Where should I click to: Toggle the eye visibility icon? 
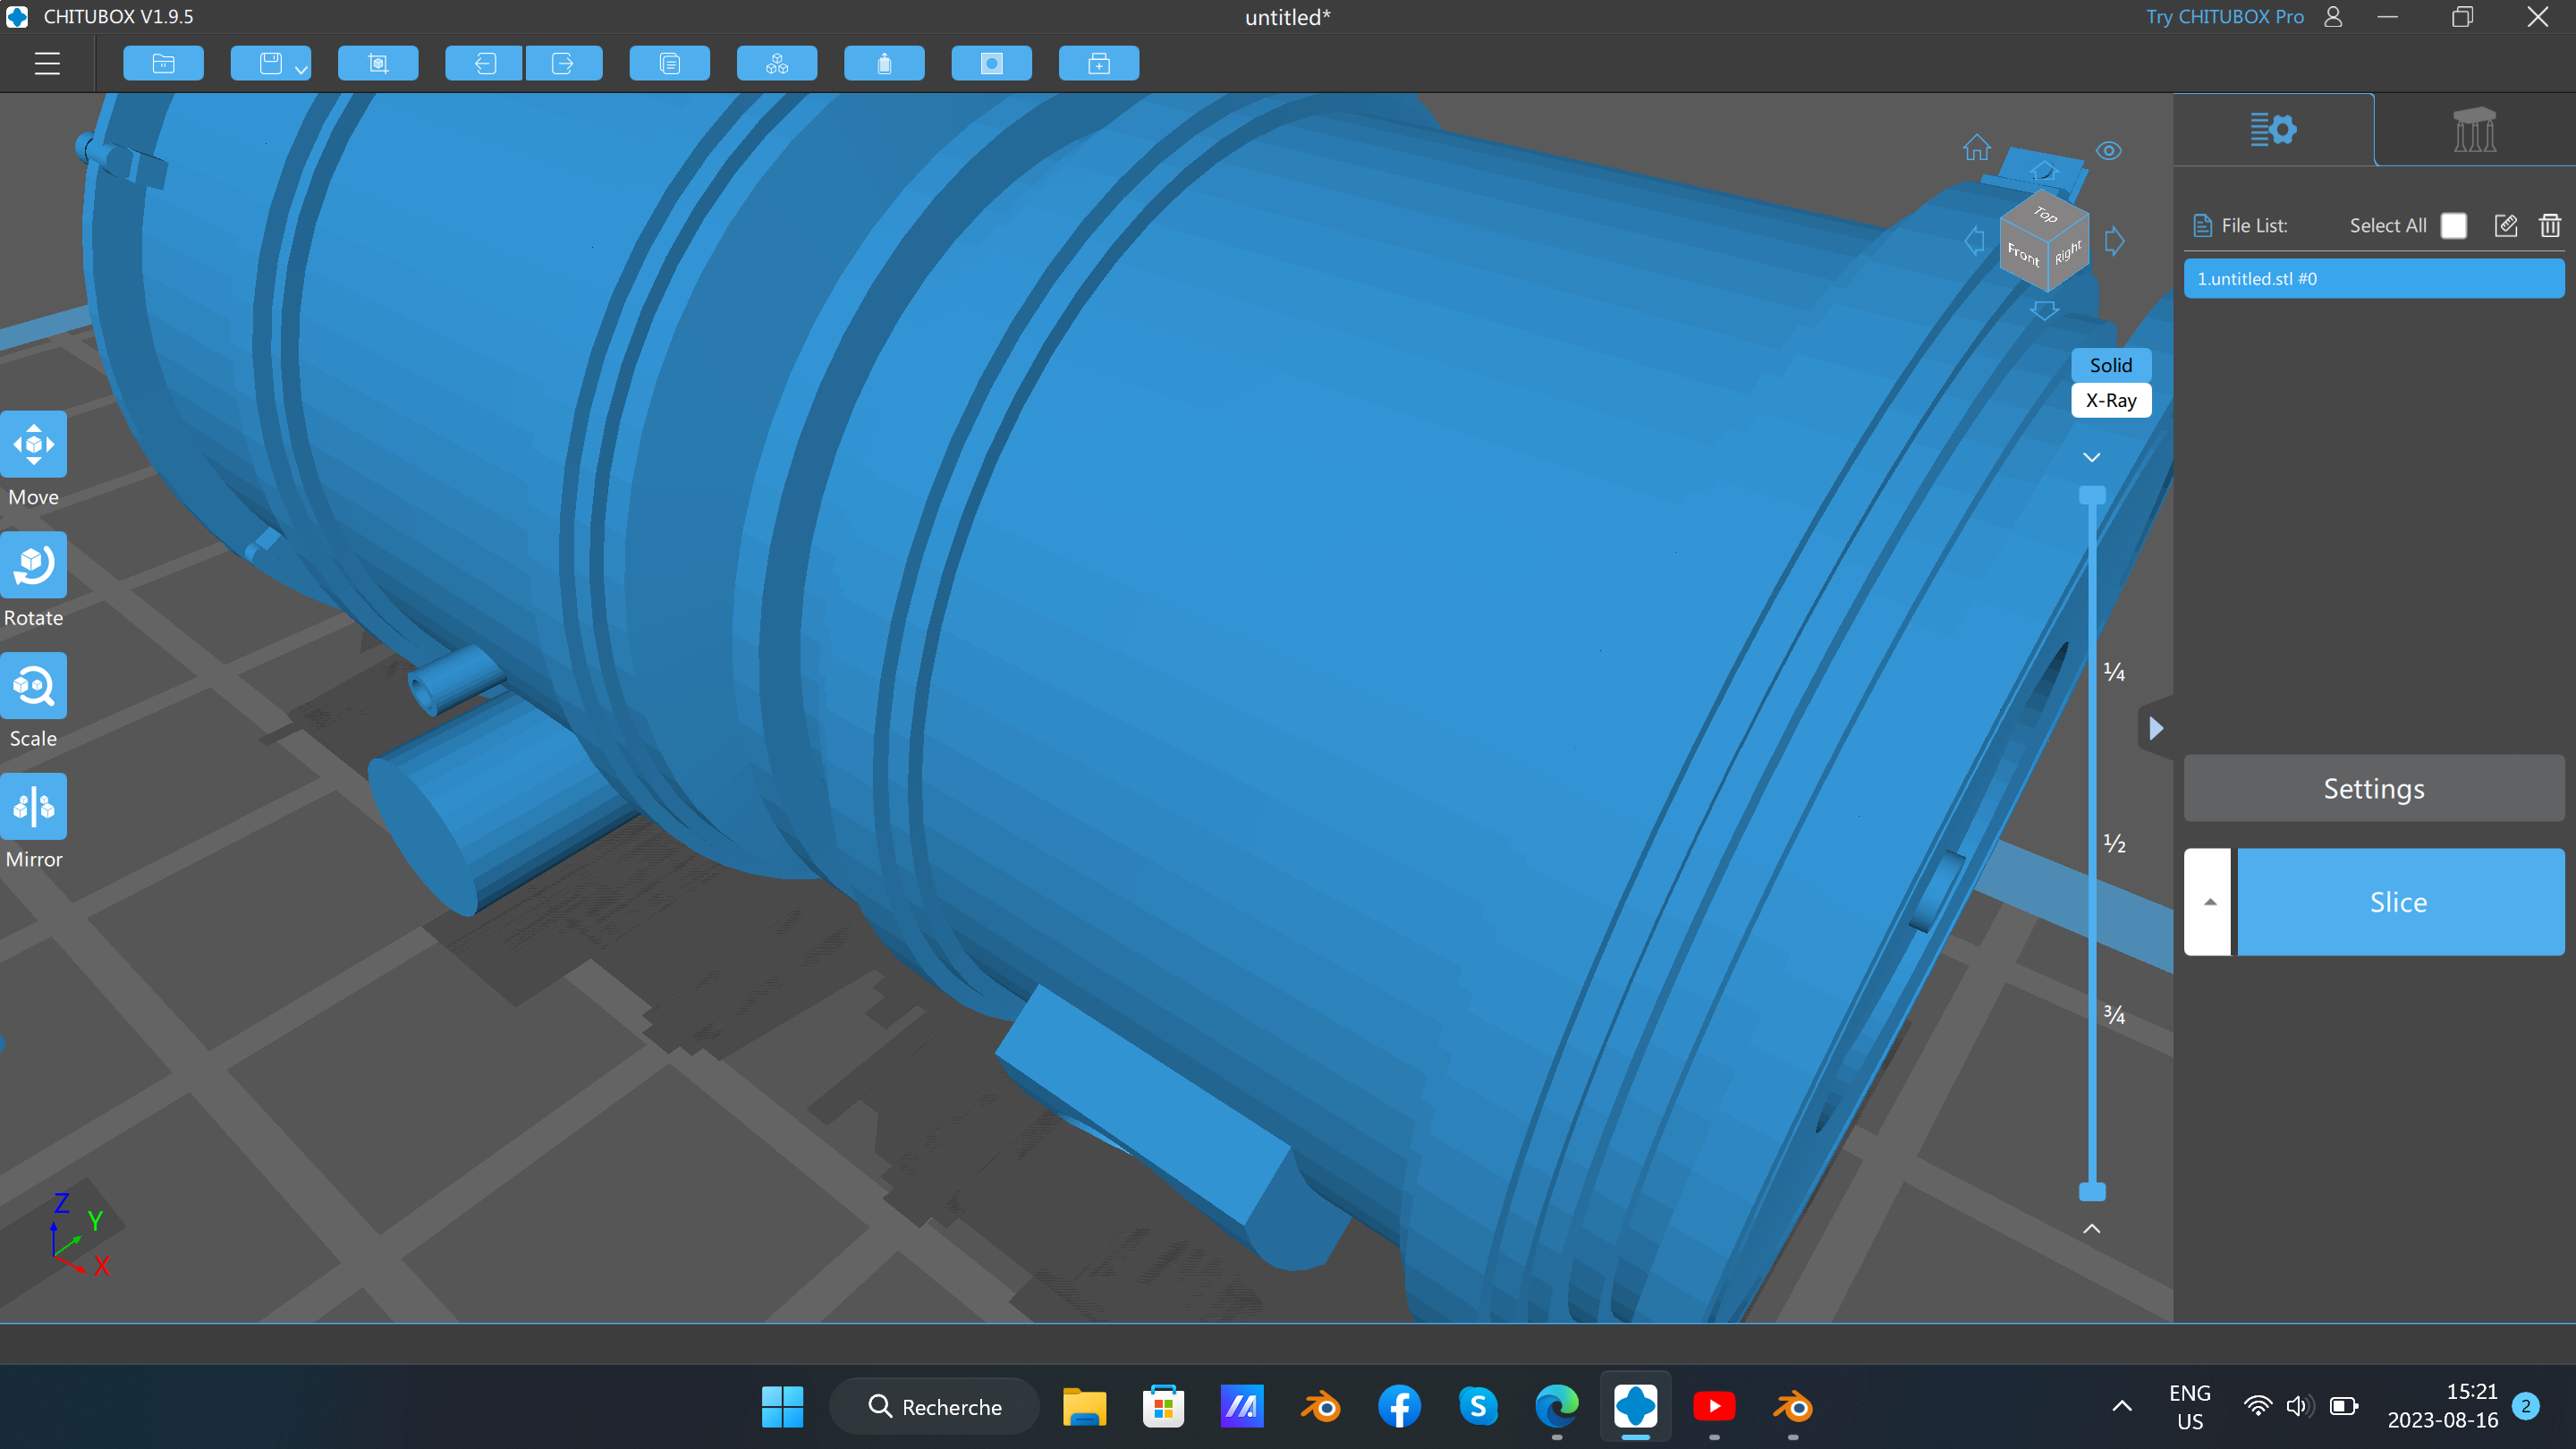(2108, 151)
